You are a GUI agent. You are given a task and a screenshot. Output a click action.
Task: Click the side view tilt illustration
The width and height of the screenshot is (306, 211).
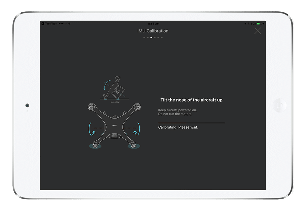115,89
